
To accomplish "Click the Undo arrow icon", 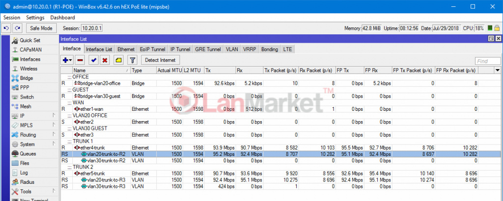I will click(x=6, y=28).
